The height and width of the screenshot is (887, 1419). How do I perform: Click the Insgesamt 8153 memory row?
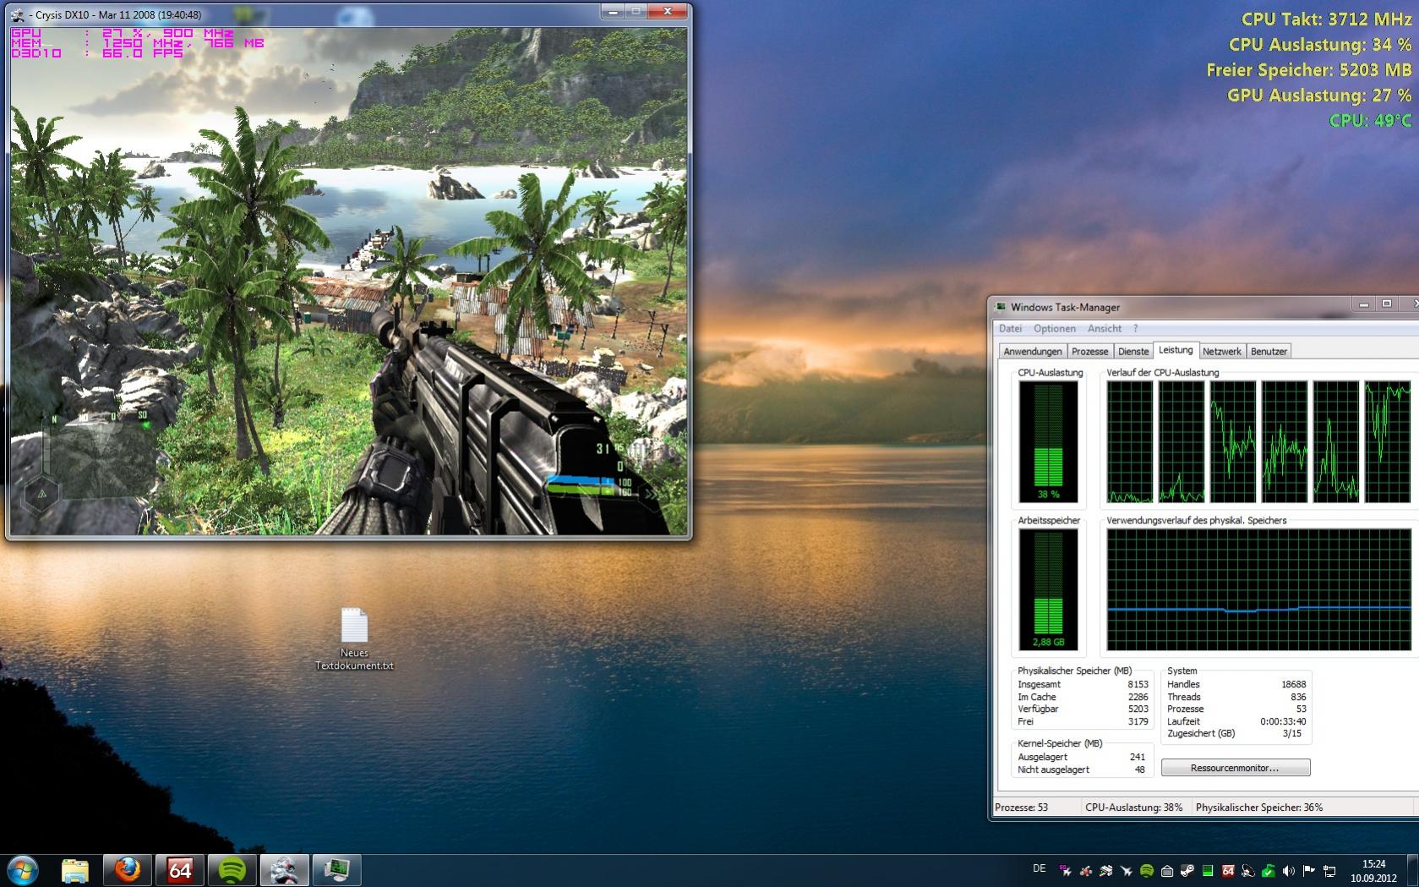(x=1083, y=684)
